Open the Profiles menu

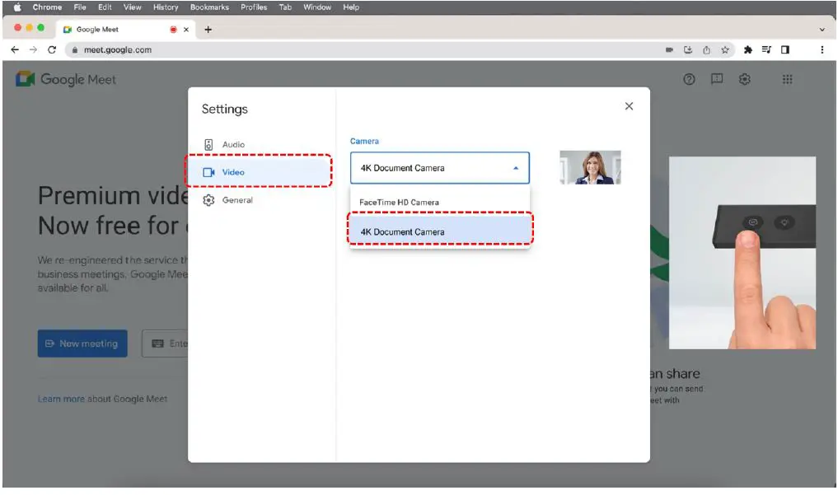254,7
